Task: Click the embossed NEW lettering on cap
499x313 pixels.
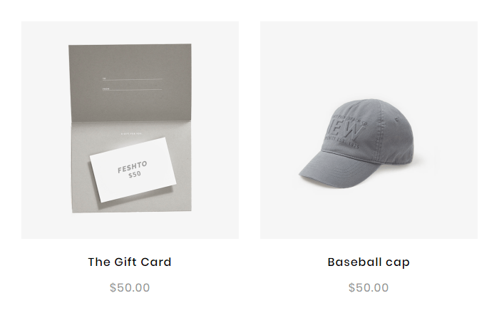Action: [347, 132]
